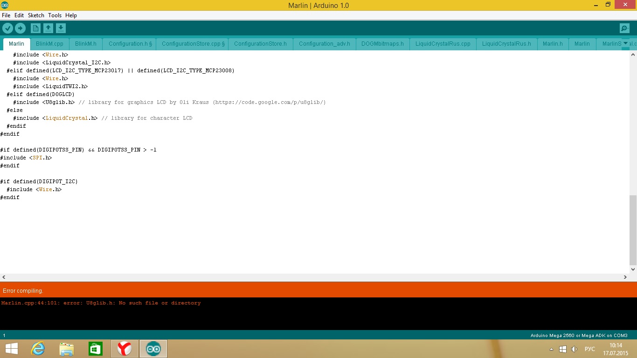
Task: Open the clock showing 10:14
Action: [616, 349]
